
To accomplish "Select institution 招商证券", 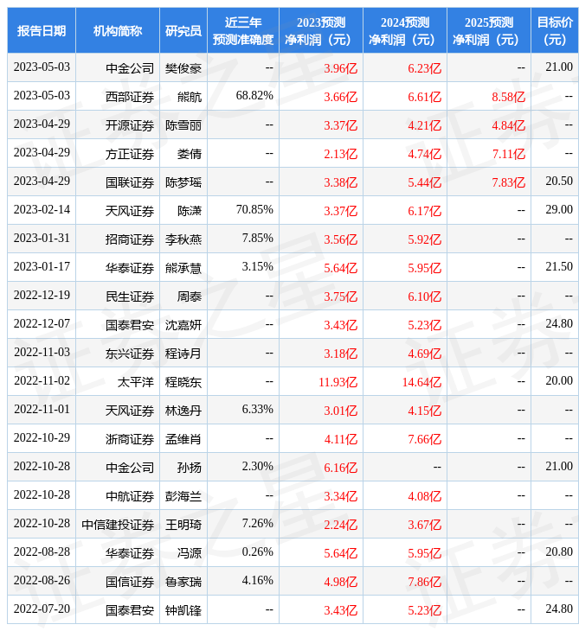I will pyautogui.click(x=130, y=239).
